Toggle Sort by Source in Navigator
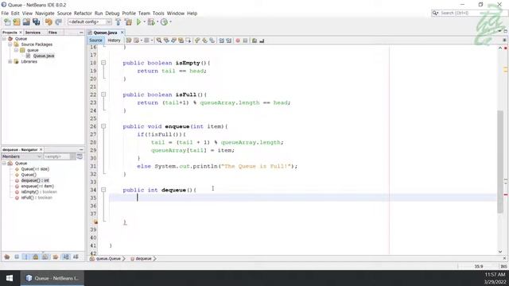 [76, 257]
